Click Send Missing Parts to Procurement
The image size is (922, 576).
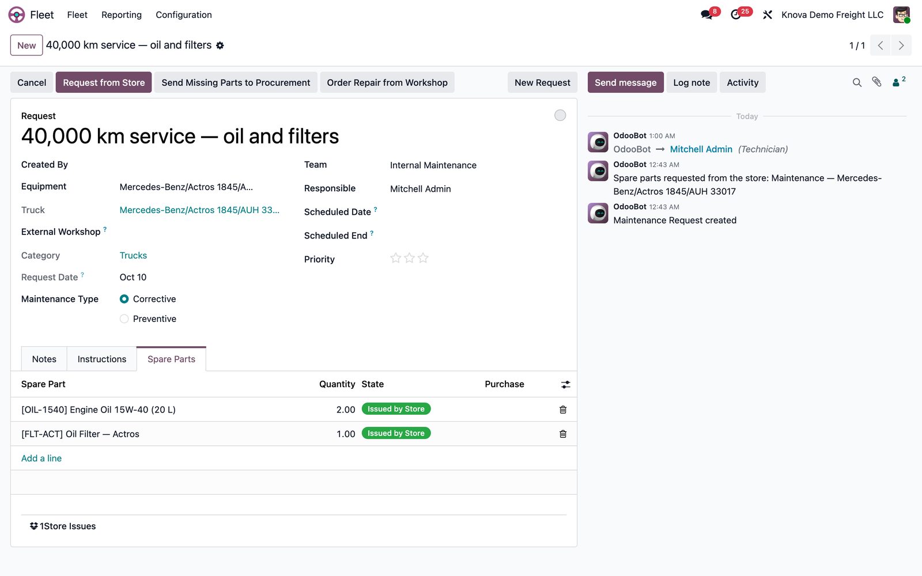[236, 82]
